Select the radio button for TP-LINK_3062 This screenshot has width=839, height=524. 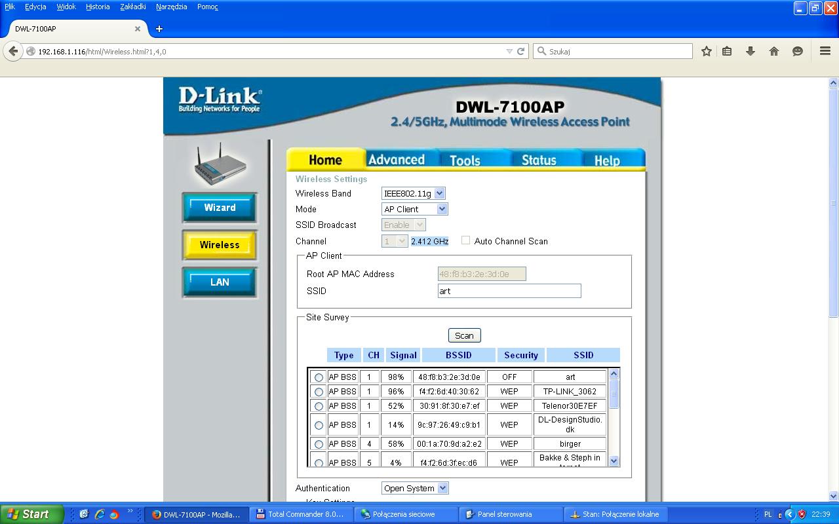click(x=319, y=392)
